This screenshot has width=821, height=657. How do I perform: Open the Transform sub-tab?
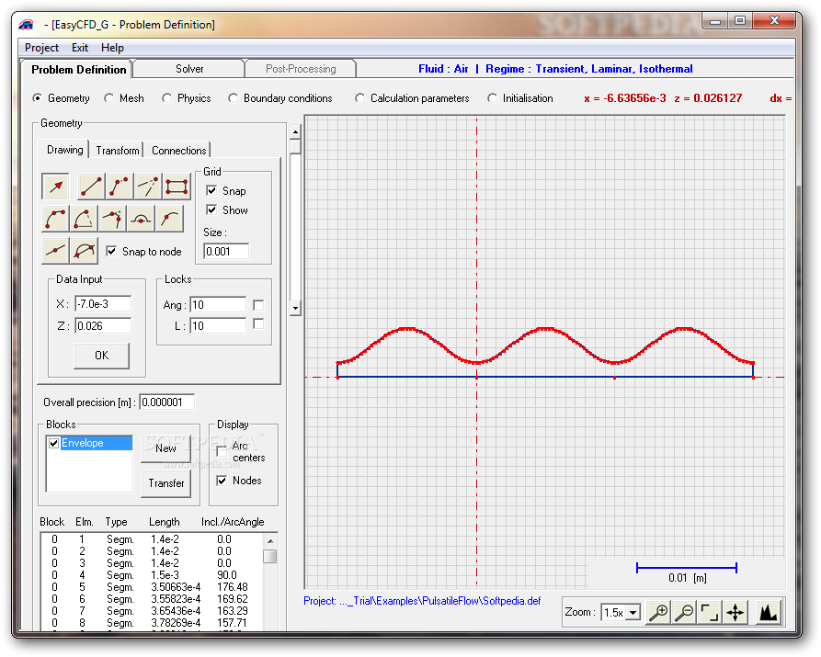[x=118, y=151]
